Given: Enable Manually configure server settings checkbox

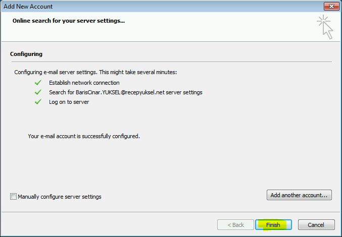Looking at the screenshot, I should tap(13, 197).
